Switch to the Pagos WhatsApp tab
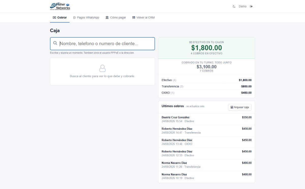The image size is (305, 189). (86, 18)
